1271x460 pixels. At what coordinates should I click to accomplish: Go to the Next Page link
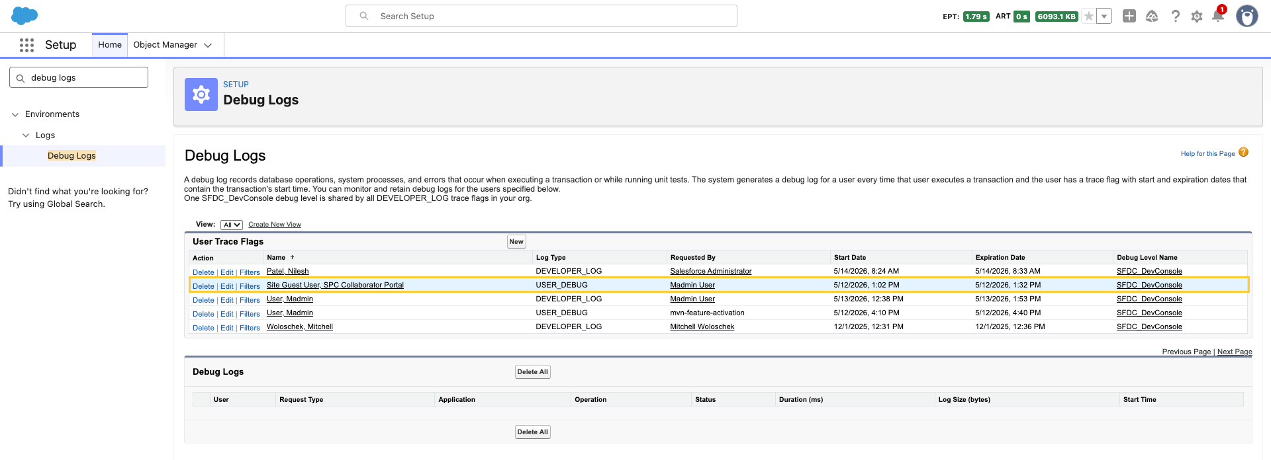tap(1235, 352)
